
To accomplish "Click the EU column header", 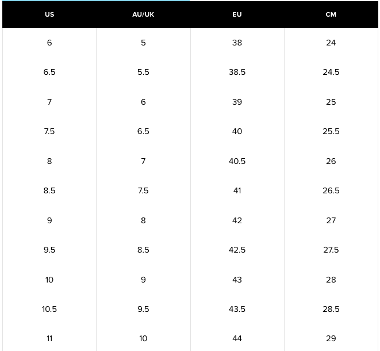I will [x=237, y=14].
